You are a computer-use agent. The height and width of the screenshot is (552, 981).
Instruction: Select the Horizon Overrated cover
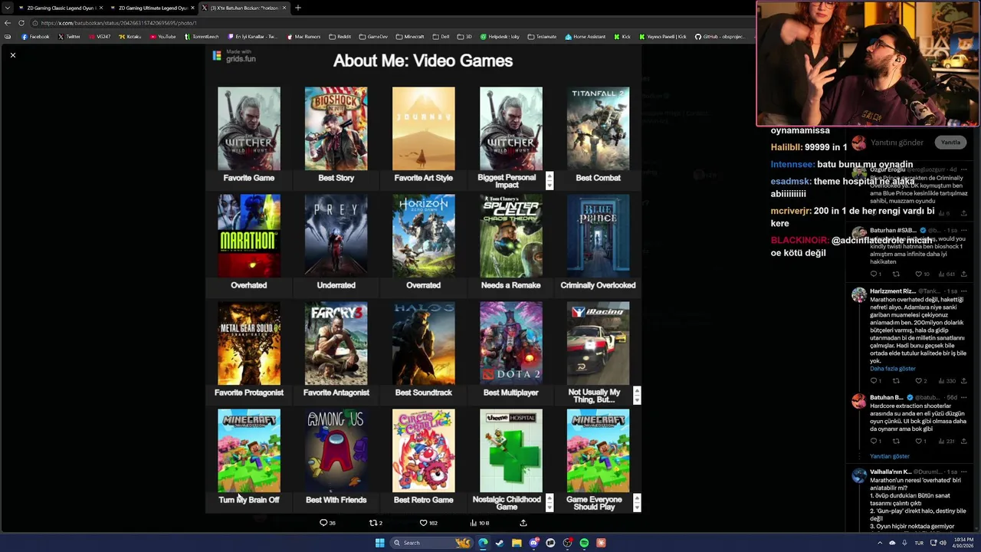coord(423,235)
